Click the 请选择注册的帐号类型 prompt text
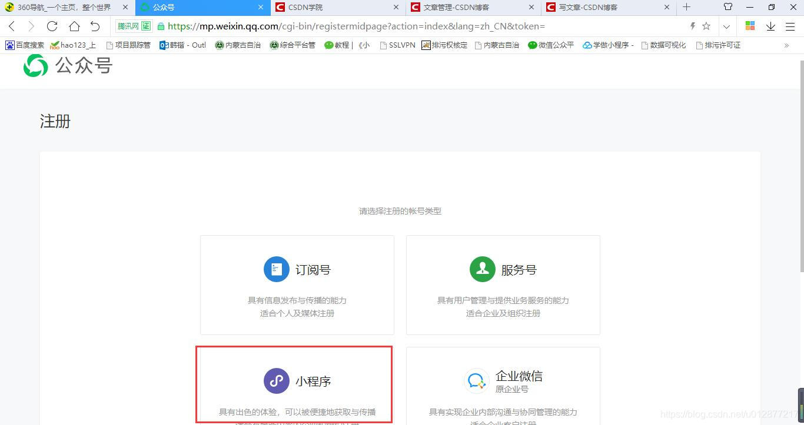 (400, 211)
